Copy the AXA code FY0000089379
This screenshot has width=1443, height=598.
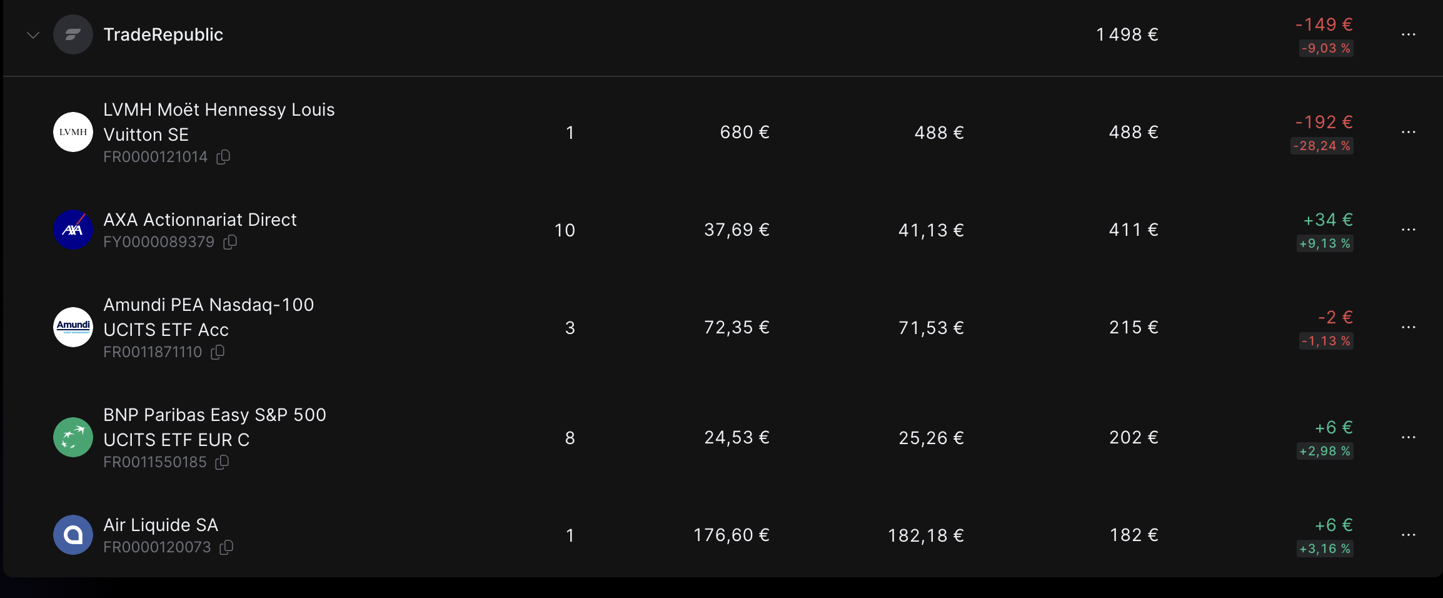(230, 242)
